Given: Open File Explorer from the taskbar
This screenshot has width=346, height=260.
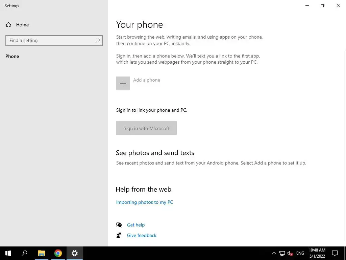Looking at the screenshot, I should coord(42,253).
